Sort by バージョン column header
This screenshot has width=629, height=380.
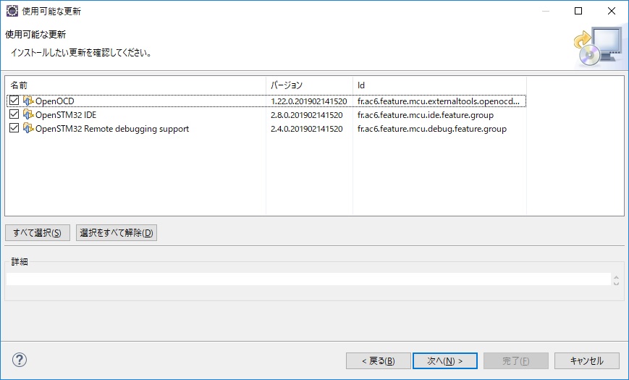tap(309, 85)
